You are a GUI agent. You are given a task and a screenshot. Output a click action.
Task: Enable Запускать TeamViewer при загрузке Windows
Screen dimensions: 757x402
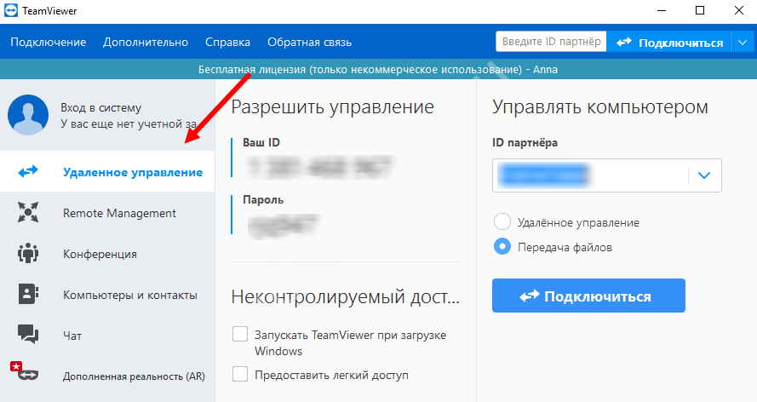[240, 334]
